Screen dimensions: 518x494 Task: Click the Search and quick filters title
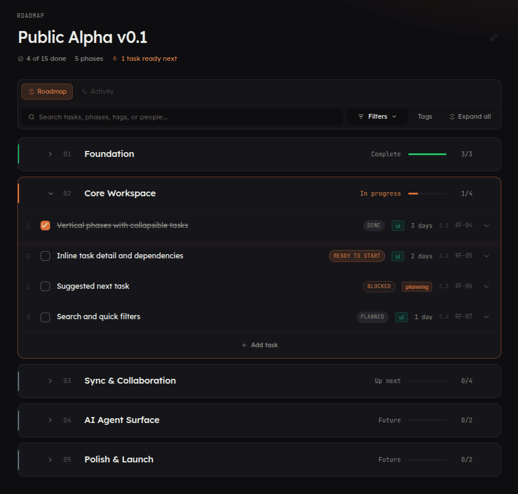[98, 317]
